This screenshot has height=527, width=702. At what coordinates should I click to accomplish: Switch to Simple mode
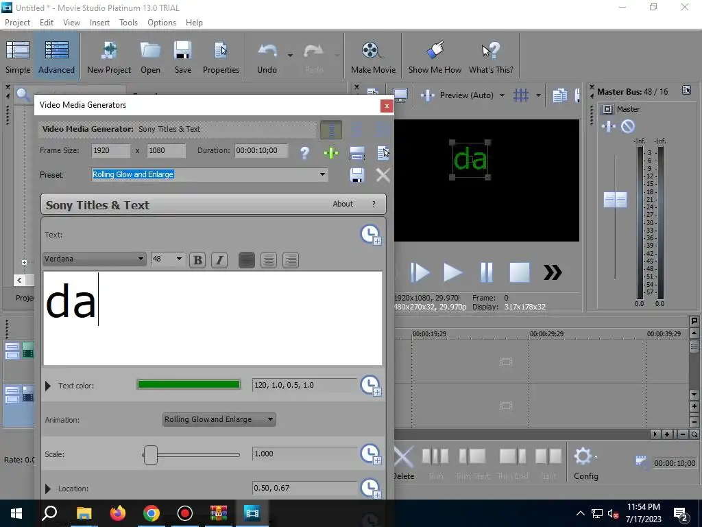click(x=18, y=57)
